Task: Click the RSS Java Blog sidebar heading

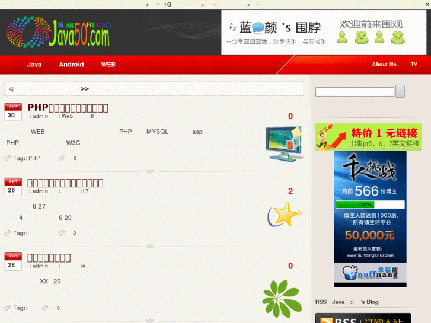Action: coord(347,302)
